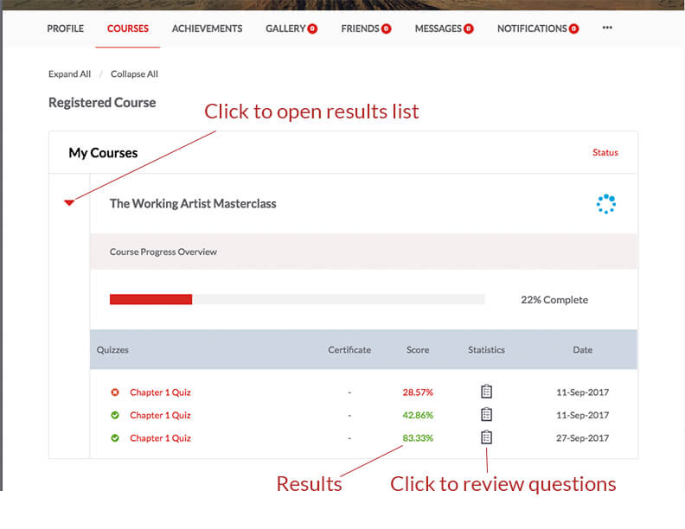Open The Working Artist Masterclass course title
Viewport: 685px width, 529px height.
click(x=193, y=204)
